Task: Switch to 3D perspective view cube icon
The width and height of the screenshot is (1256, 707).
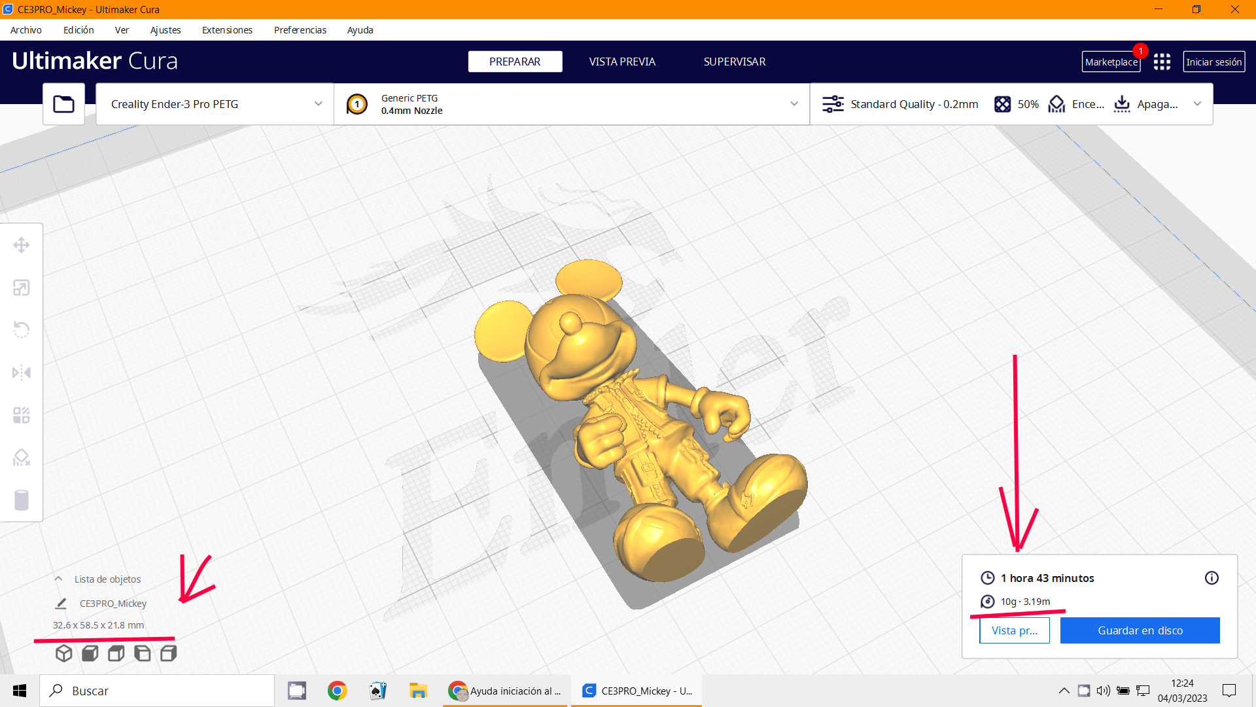Action: pos(63,653)
